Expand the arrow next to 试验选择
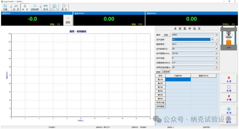The height and width of the screenshot is (129, 239). (x=40, y=7)
